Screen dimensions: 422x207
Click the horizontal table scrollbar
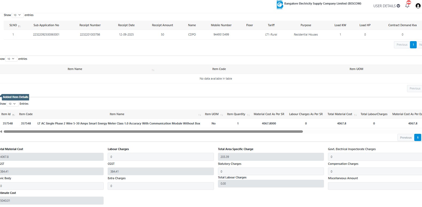click(x=153, y=132)
